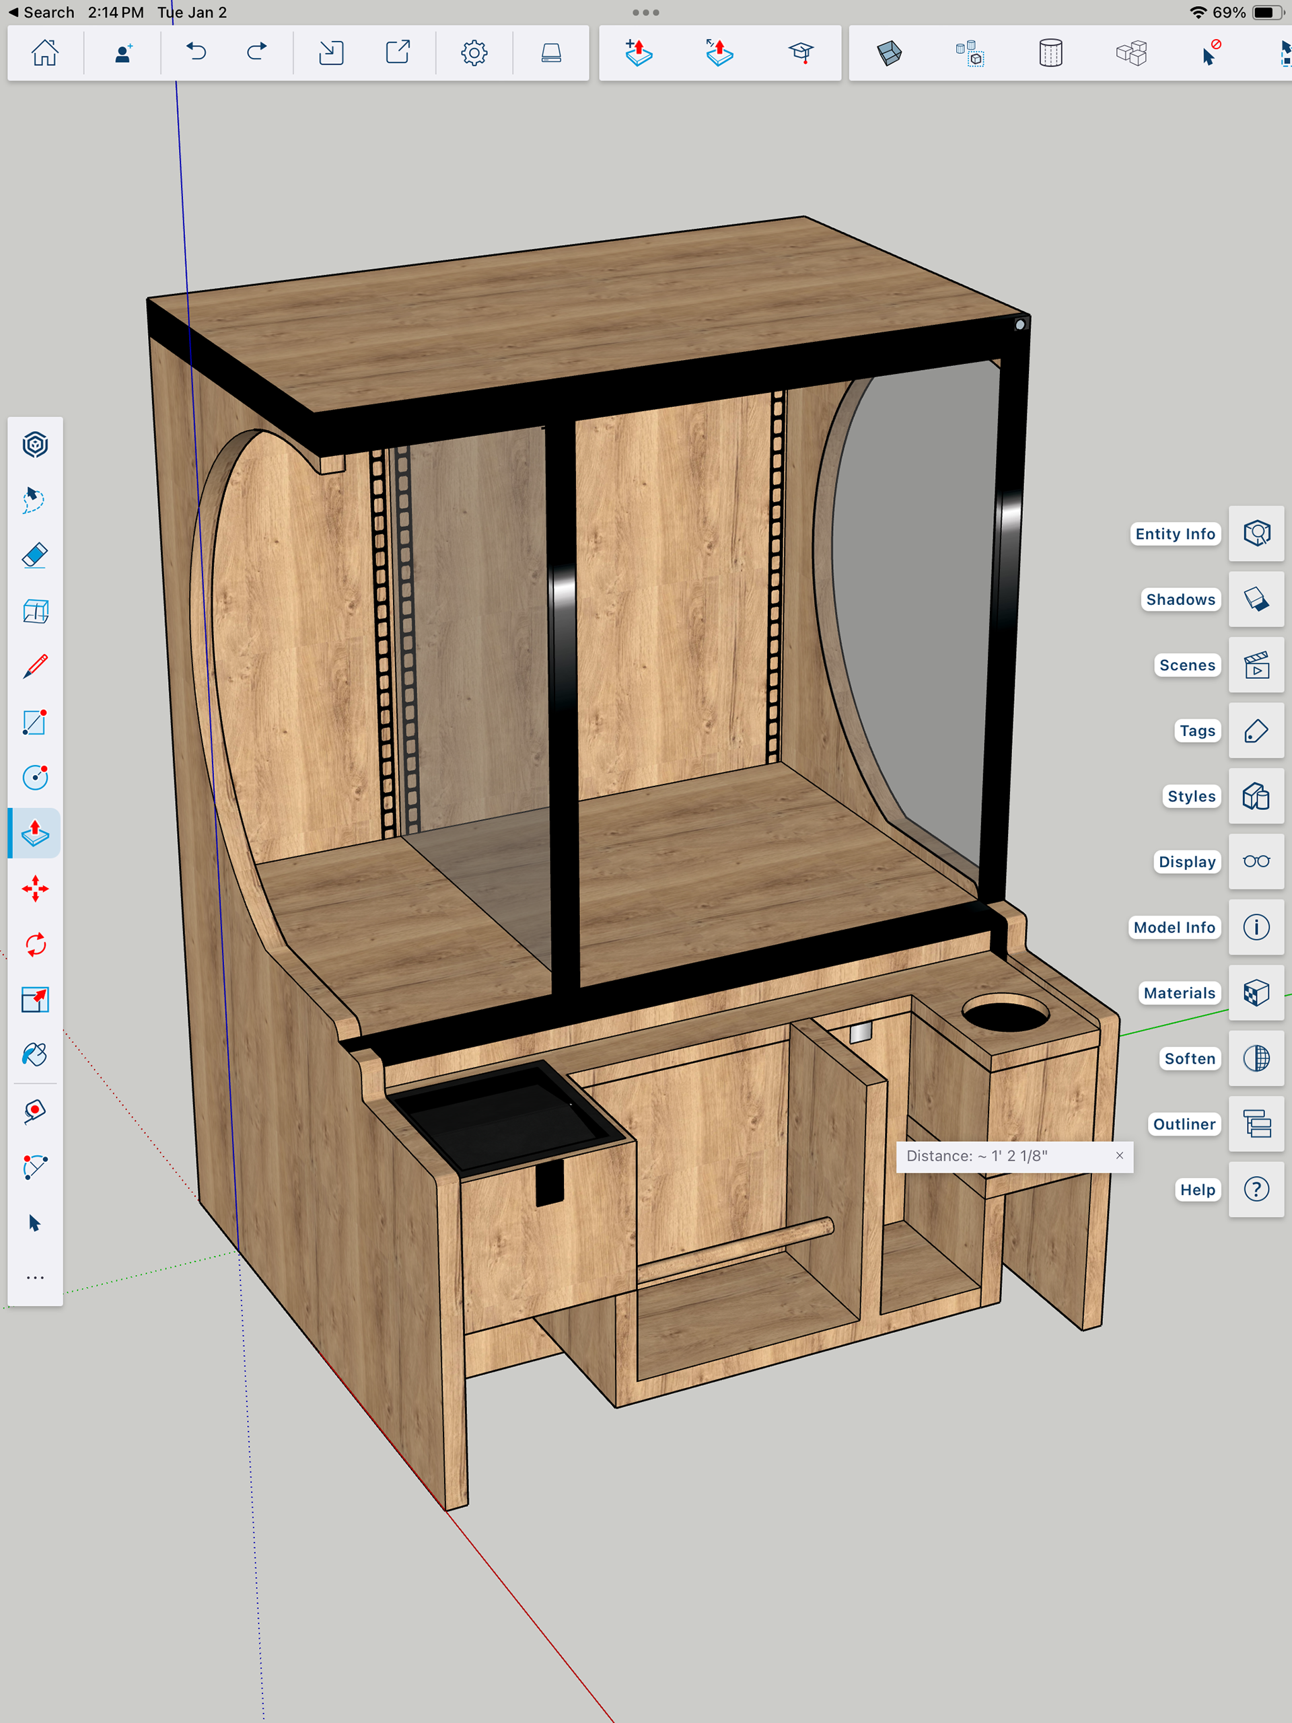Click the Redo arrow
The height and width of the screenshot is (1723, 1292).
tap(256, 52)
